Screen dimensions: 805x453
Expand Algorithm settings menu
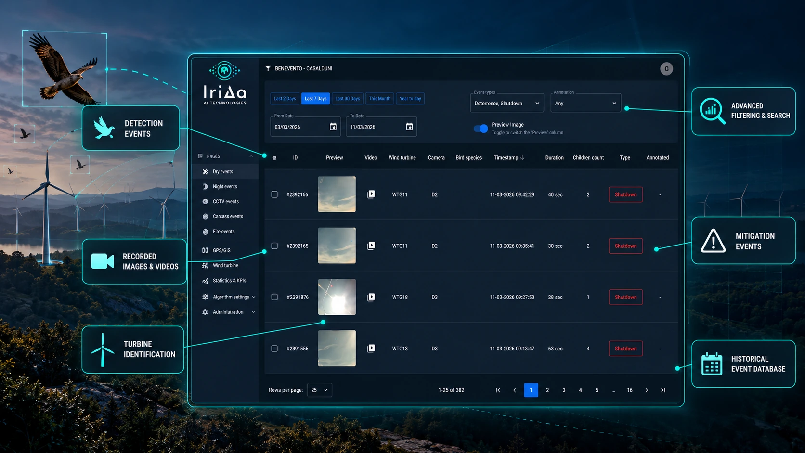(x=229, y=297)
